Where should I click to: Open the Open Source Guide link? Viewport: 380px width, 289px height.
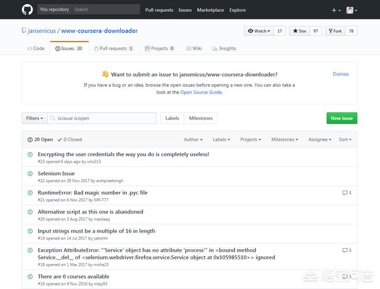pos(201,92)
